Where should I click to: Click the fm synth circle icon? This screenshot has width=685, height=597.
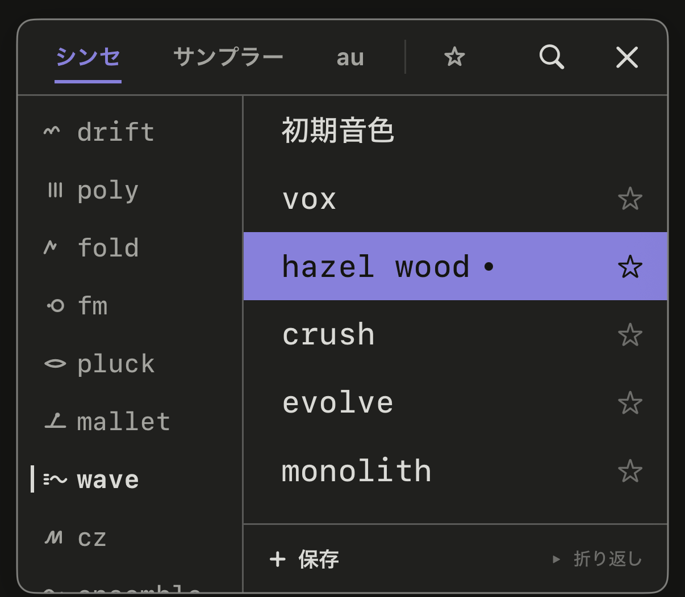55,306
